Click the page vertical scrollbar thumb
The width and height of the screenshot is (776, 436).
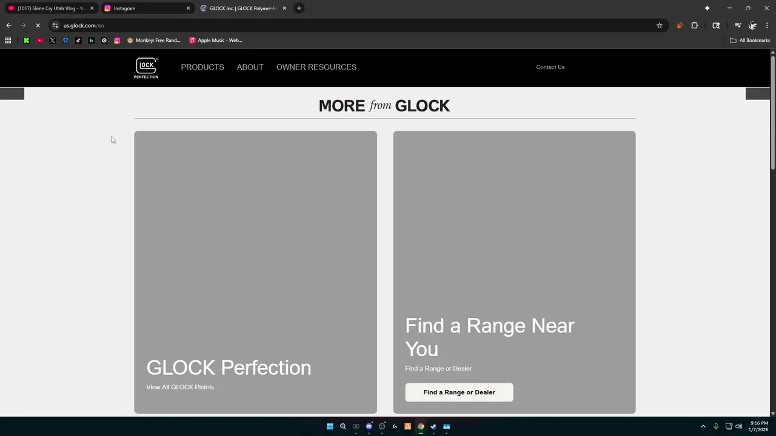point(773,113)
